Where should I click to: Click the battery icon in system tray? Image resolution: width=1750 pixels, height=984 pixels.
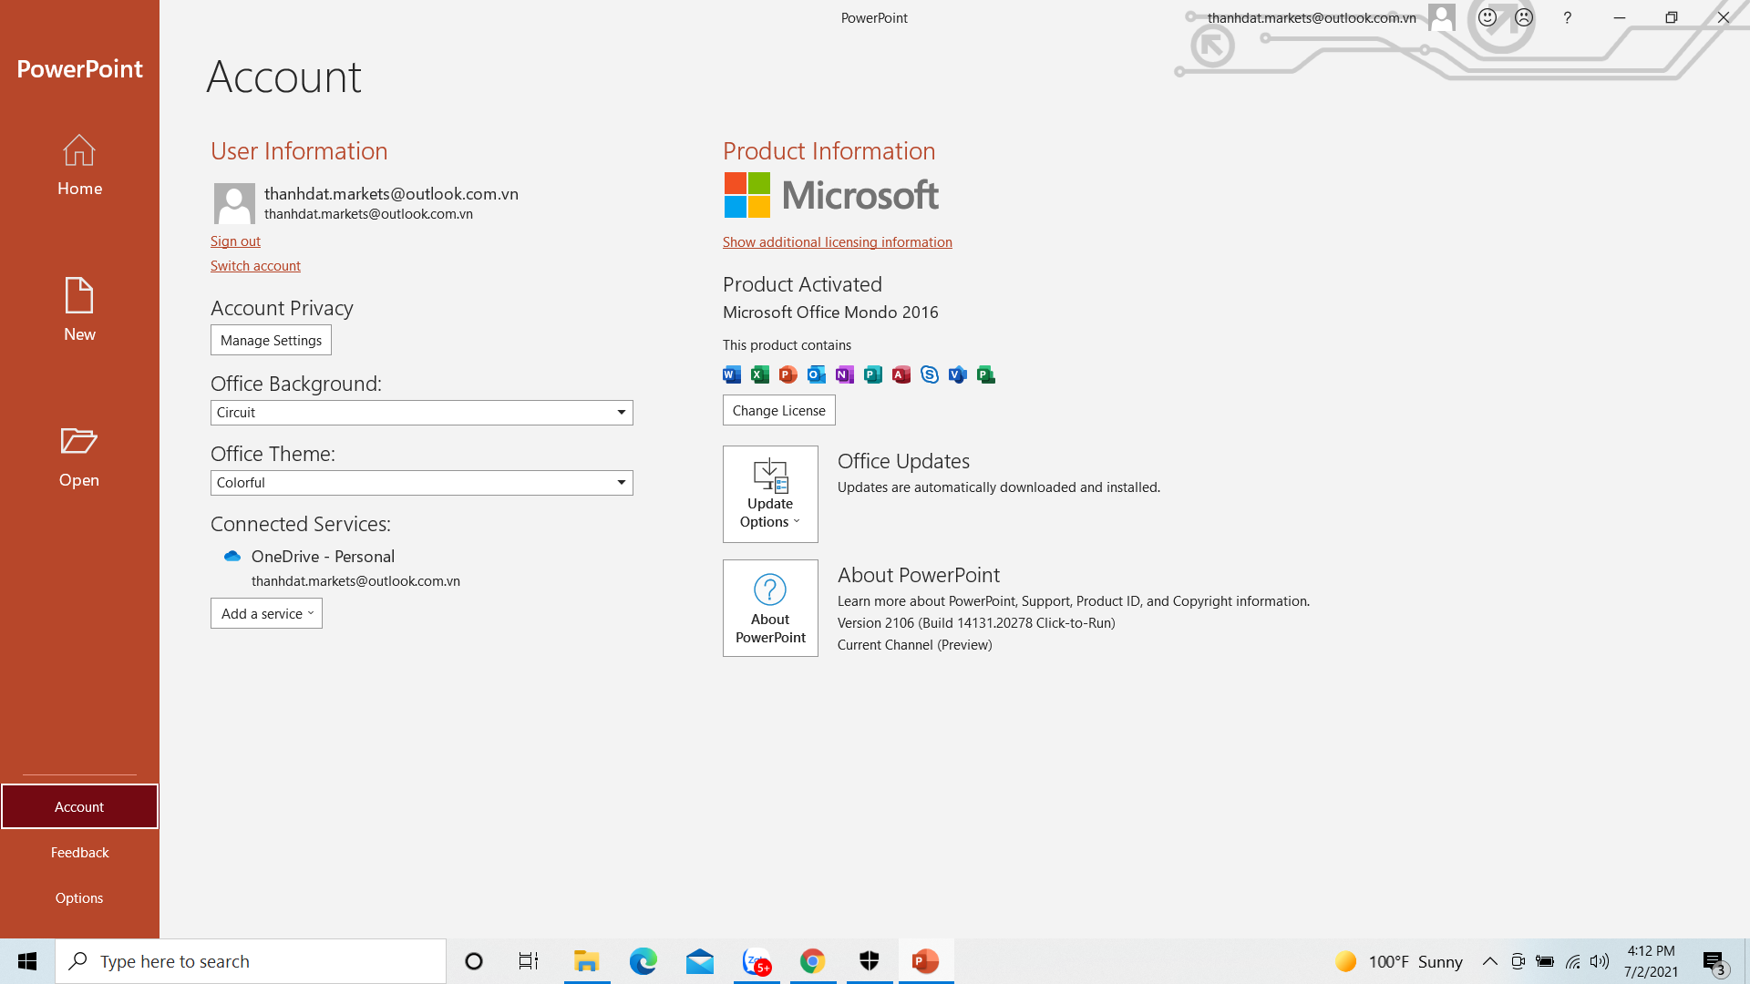(x=1545, y=961)
